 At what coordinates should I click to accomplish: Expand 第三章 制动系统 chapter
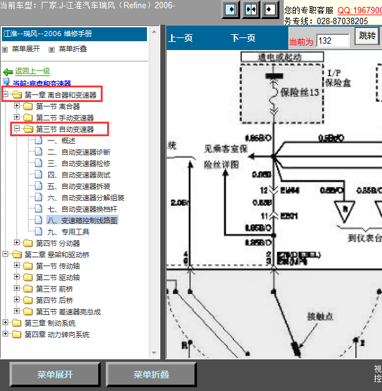(6, 322)
